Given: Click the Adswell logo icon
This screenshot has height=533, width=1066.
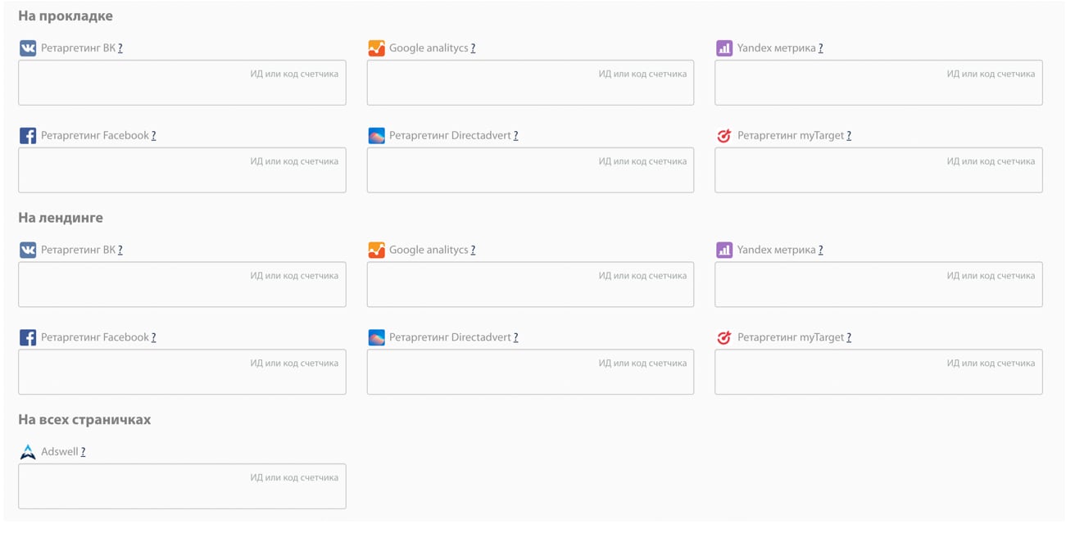Looking at the screenshot, I should (28, 452).
